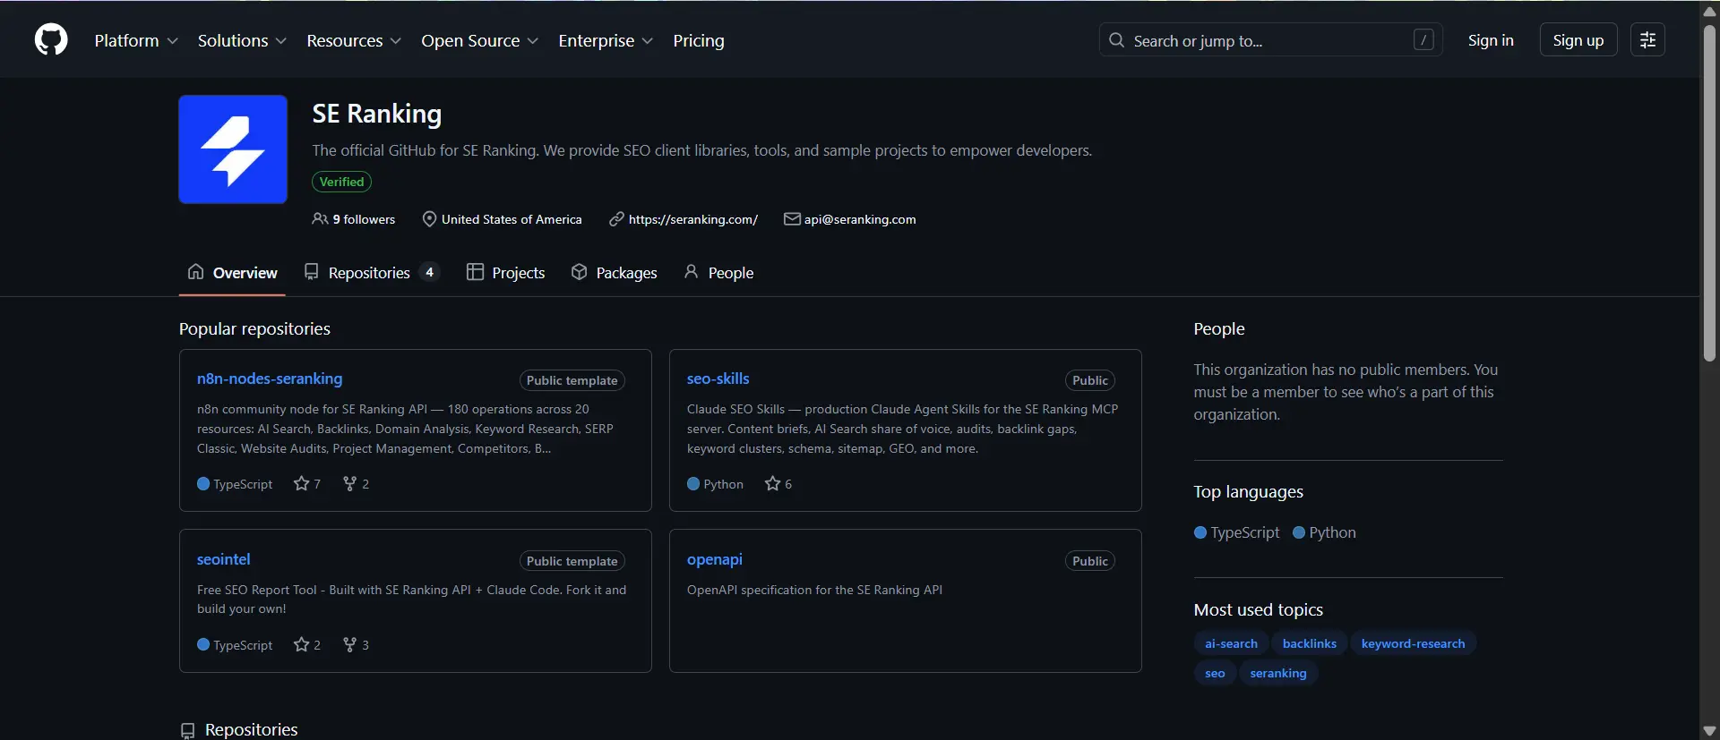Image resolution: width=1720 pixels, height=740 pixels.
Task: Click the followers people icon
Action: (x=320, y=219)
